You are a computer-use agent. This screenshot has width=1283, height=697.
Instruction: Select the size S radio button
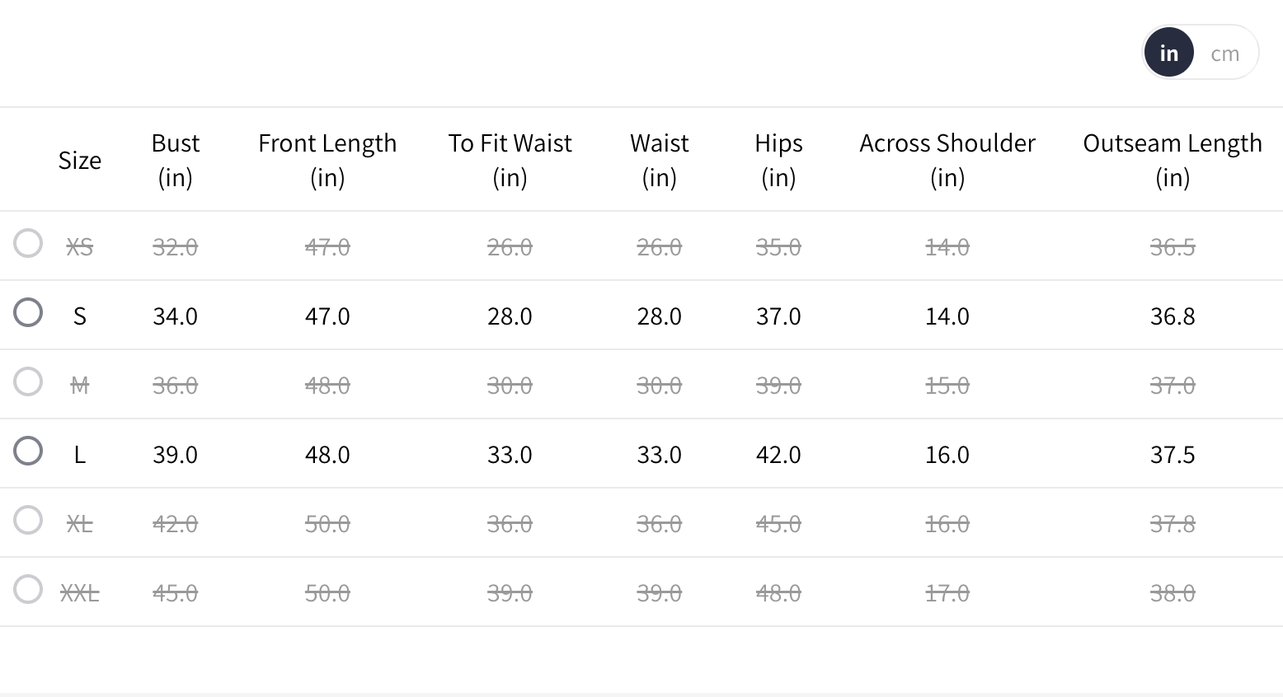coord(28,313)
